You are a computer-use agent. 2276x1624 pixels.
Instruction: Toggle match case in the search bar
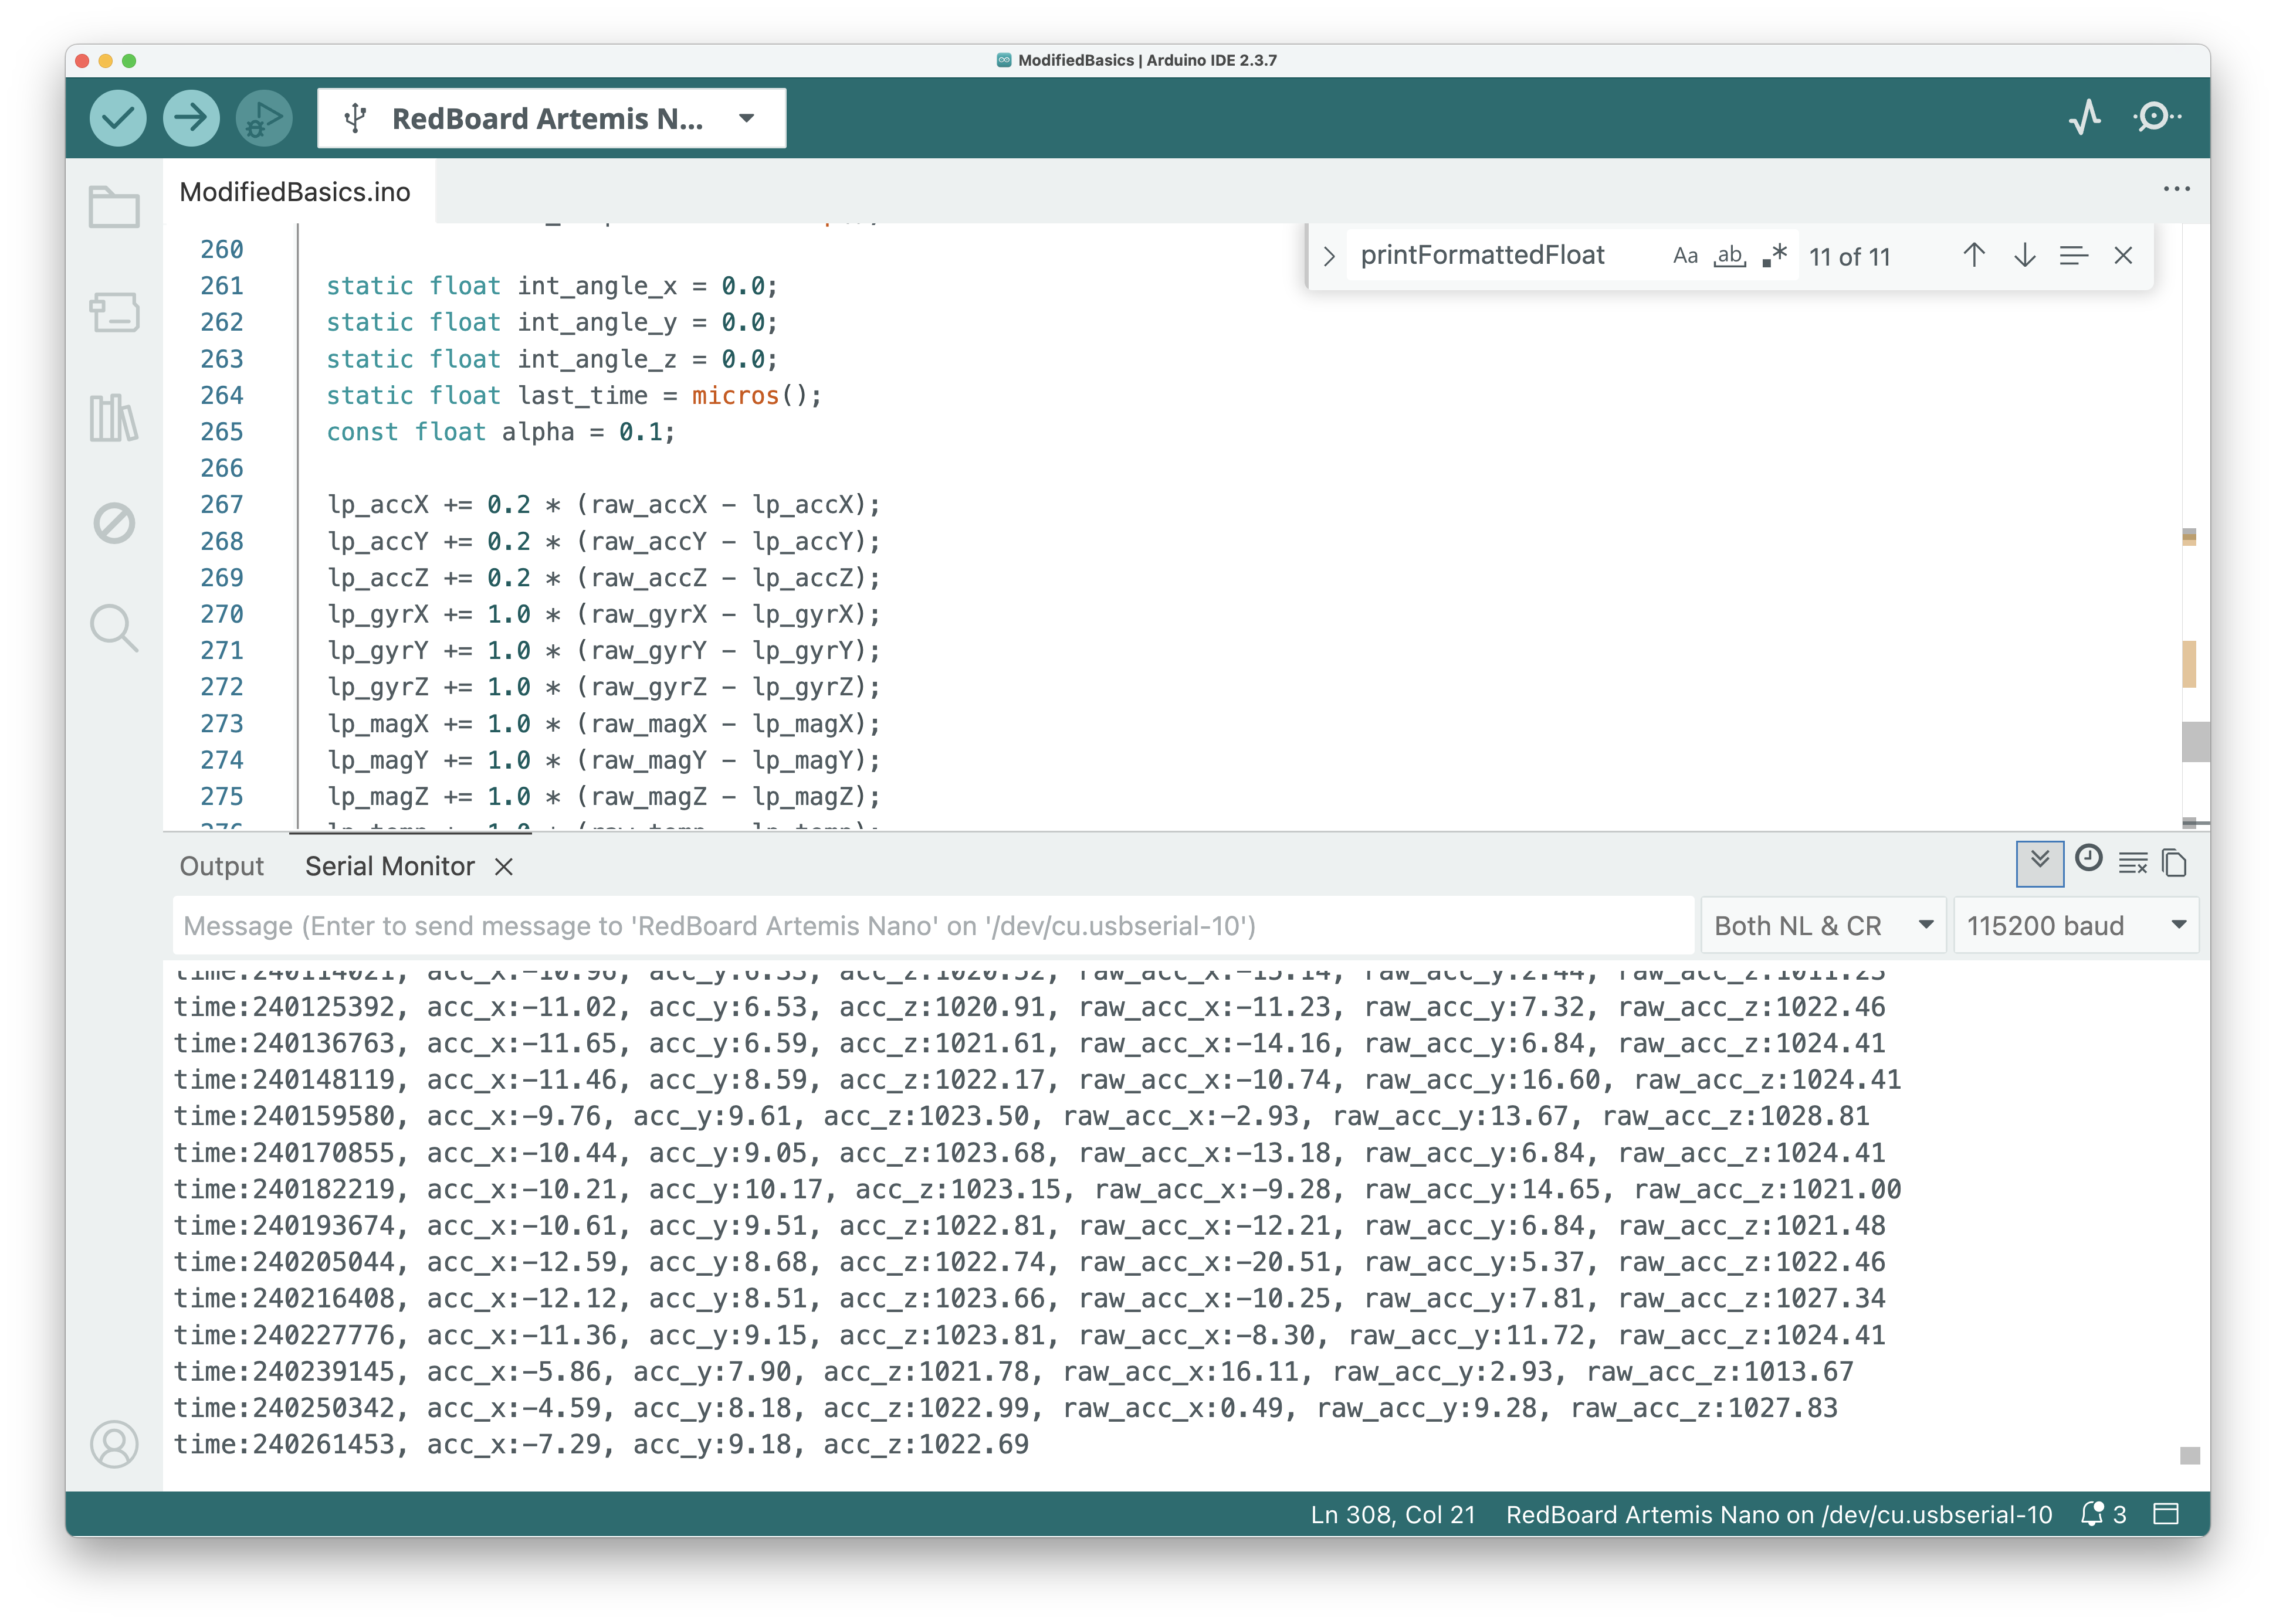[1686, 256]
